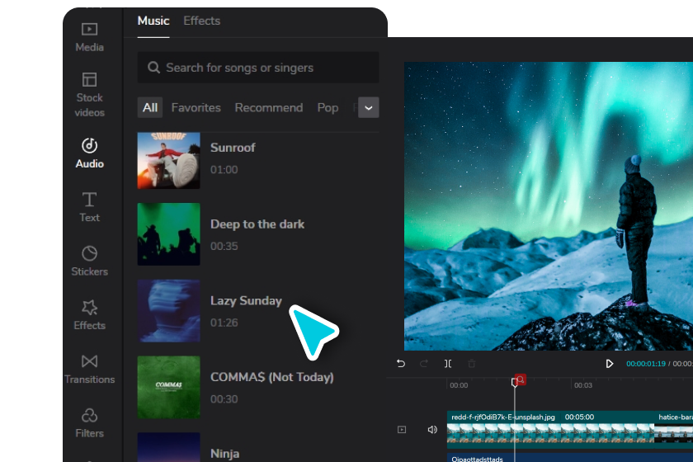Click the COMMA$ (Not Today) title

coord(271,377)
